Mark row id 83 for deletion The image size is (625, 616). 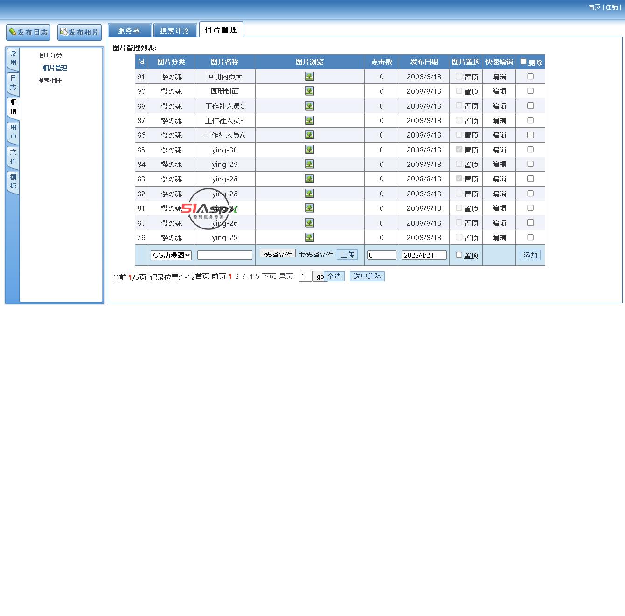530,179
